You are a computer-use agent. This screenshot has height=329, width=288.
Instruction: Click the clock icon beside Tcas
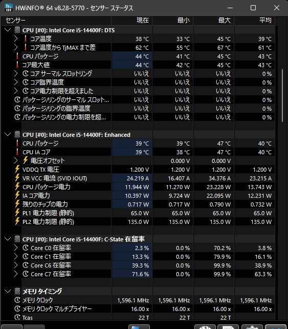17,317
